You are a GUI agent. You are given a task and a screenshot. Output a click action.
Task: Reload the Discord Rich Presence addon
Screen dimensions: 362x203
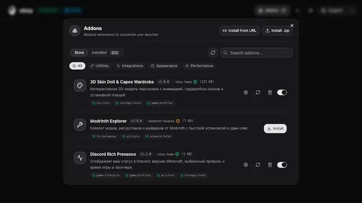(258, 165)
